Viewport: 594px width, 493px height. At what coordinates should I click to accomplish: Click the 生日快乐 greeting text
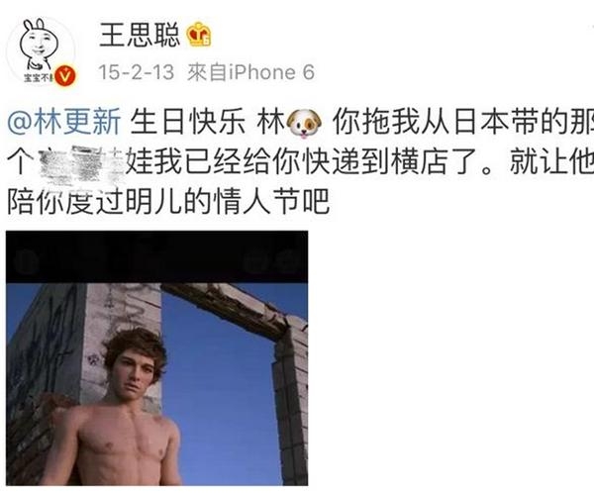[x=188, y=123]
